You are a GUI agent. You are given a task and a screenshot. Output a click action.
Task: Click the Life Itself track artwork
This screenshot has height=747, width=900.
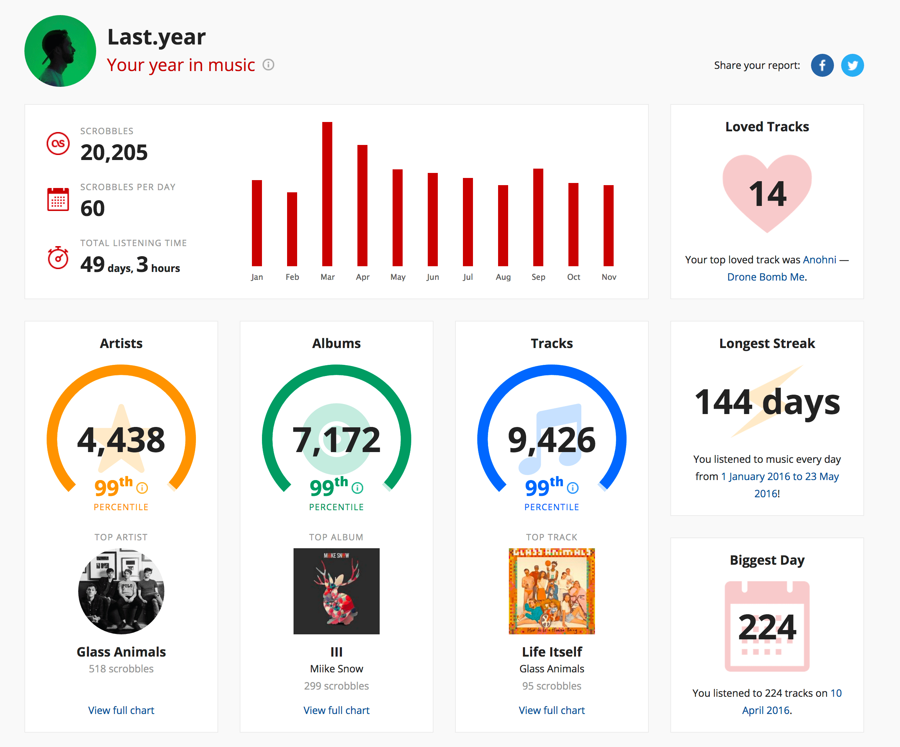pyautogui.click(x=552, y=591)
